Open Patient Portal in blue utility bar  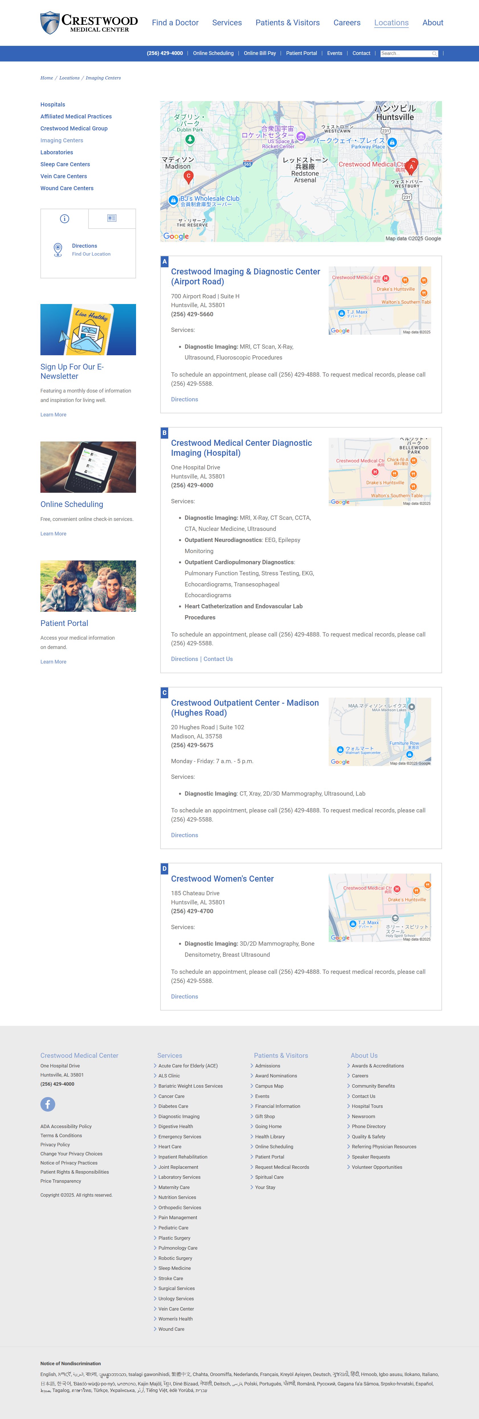[x=302, y=54]
